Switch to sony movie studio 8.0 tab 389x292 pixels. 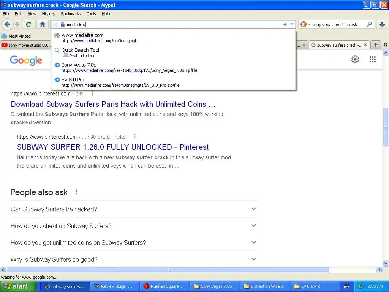25,45
